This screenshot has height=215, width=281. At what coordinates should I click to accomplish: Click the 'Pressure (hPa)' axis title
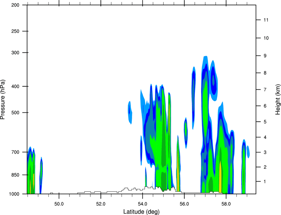3,100
